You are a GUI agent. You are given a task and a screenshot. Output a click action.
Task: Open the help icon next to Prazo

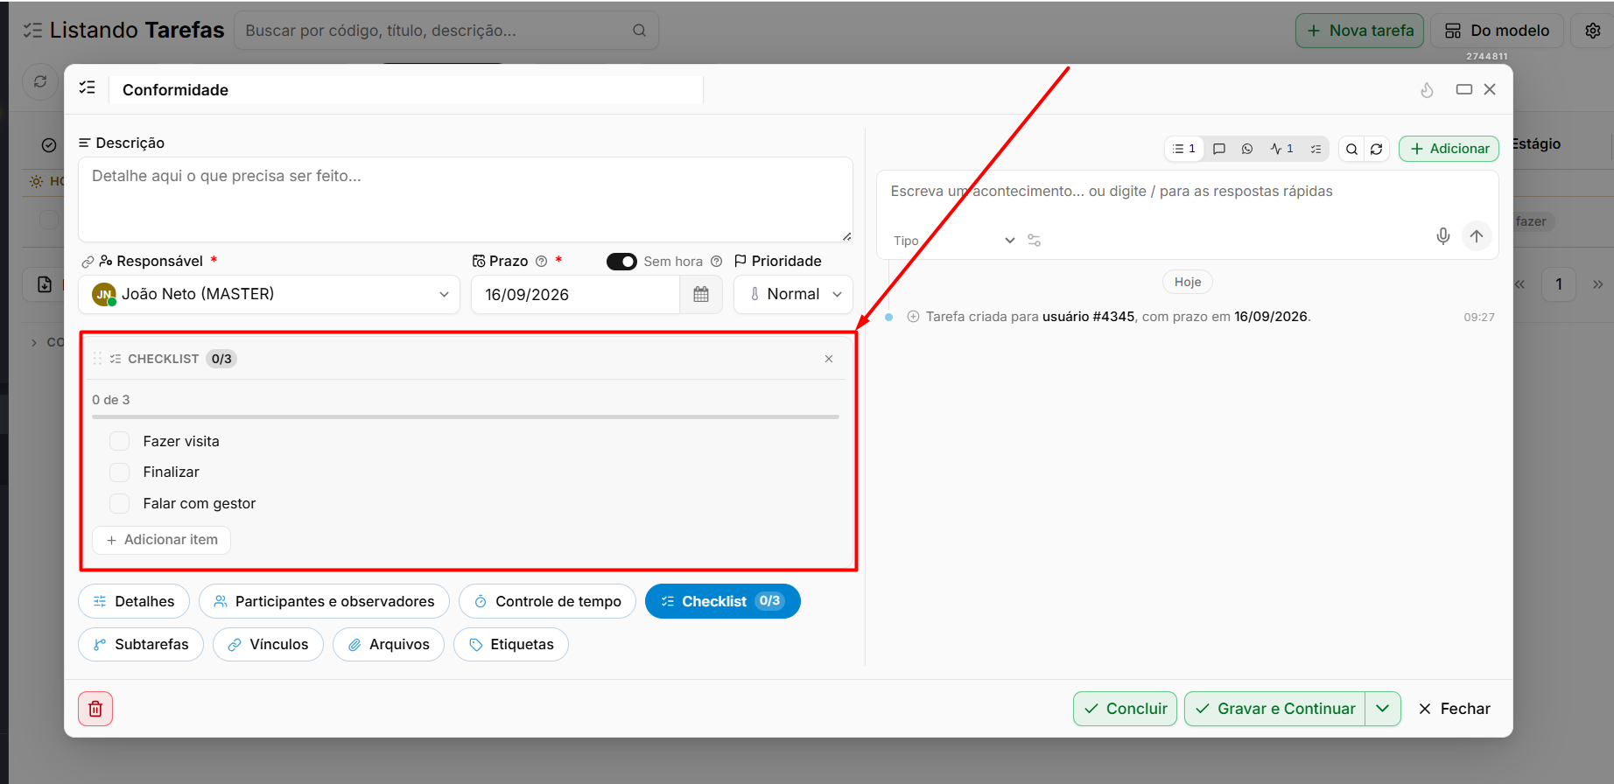pyautogui.click(x=541, y=262)
